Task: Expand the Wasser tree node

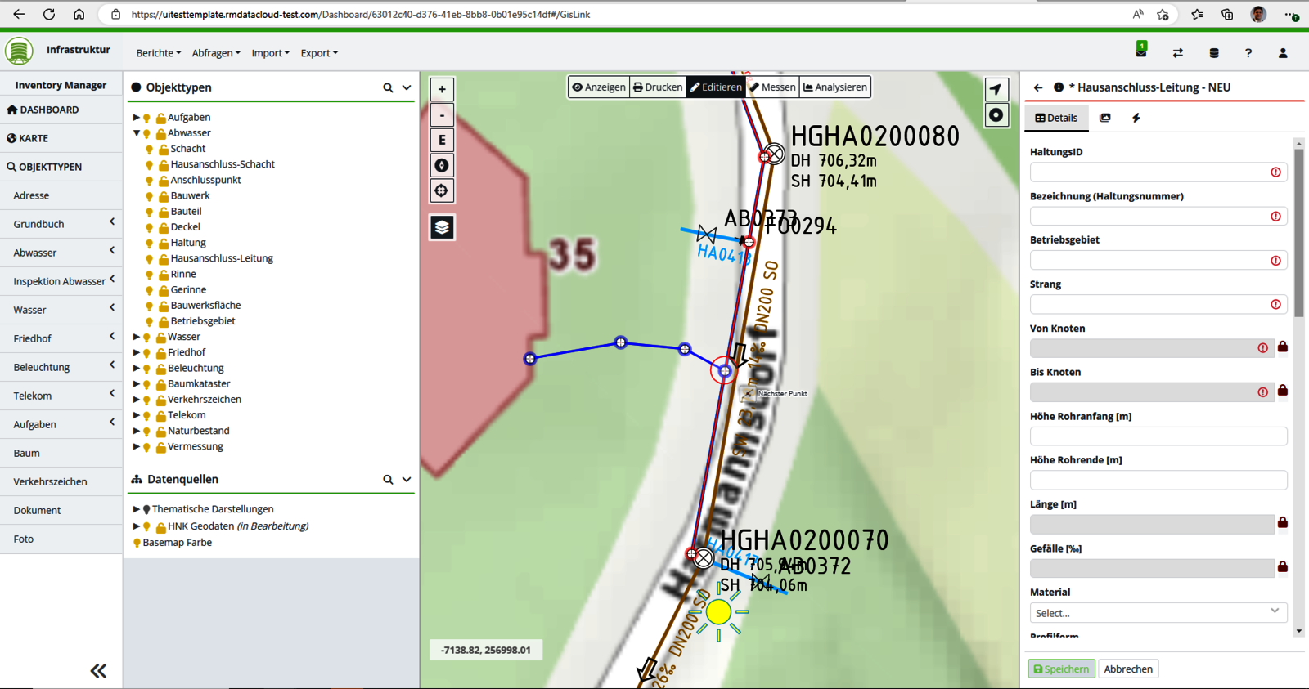Action: click(x=137, y=337)
